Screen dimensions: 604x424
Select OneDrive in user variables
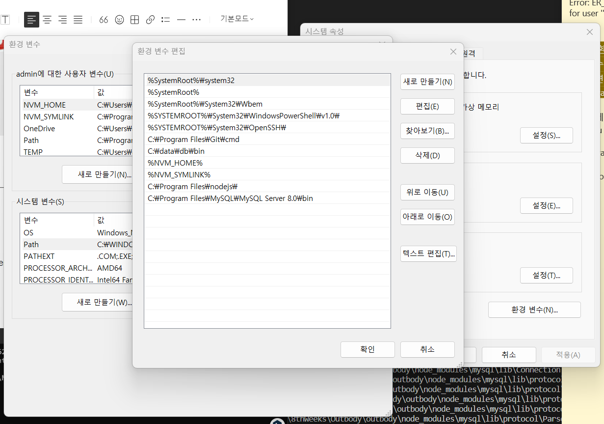77,128
